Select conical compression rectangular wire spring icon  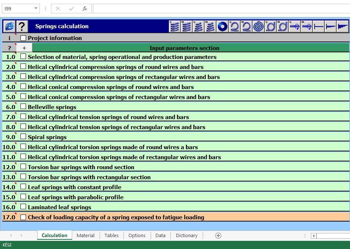210,26
